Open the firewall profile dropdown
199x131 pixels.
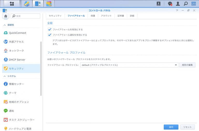click(129, 65)
